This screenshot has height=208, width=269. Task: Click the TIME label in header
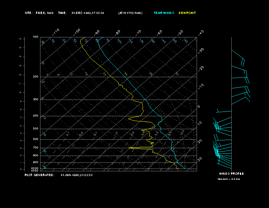tap(62, 13)
